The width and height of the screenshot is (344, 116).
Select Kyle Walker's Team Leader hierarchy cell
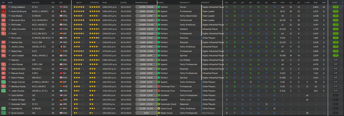pos(209,16)
